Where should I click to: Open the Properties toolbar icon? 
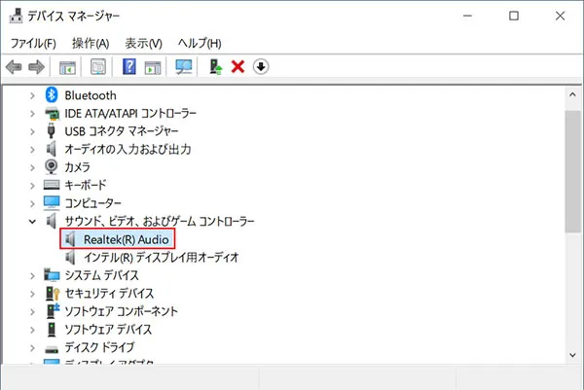pyautogui.click(x=98, y=67)
